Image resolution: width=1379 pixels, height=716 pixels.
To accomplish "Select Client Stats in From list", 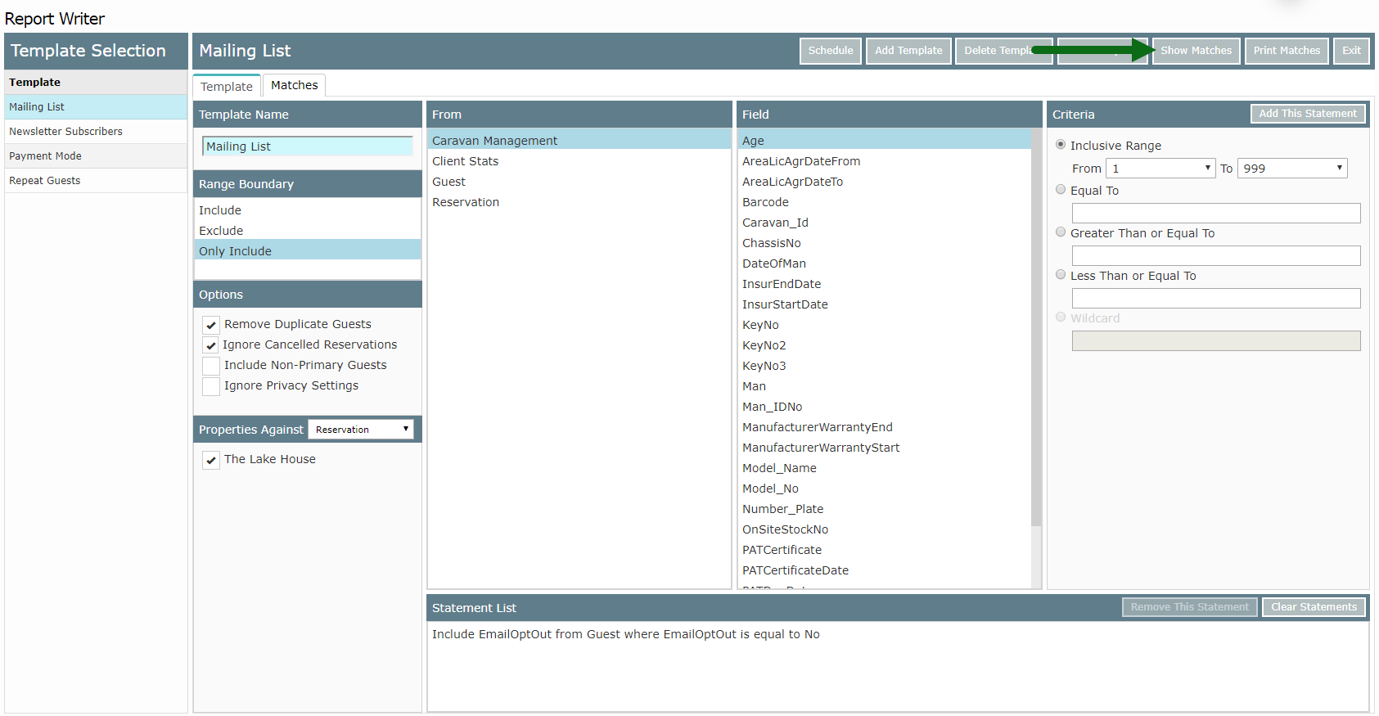I will pos(579,161).
